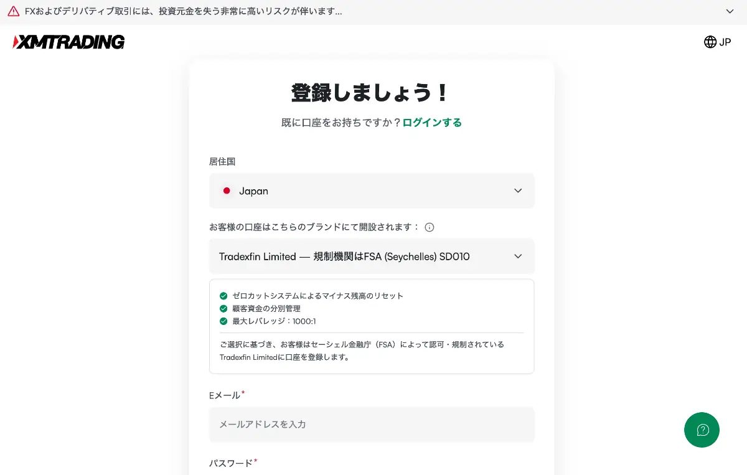
Task: Click the text 既に口座をお持ちですか？
Action: pyautogui.click(x=341, y=123)
